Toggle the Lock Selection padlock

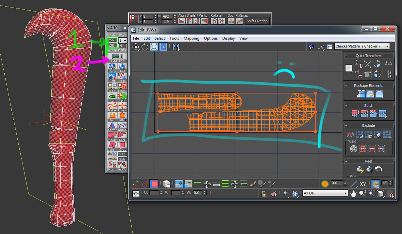(264, 194)
